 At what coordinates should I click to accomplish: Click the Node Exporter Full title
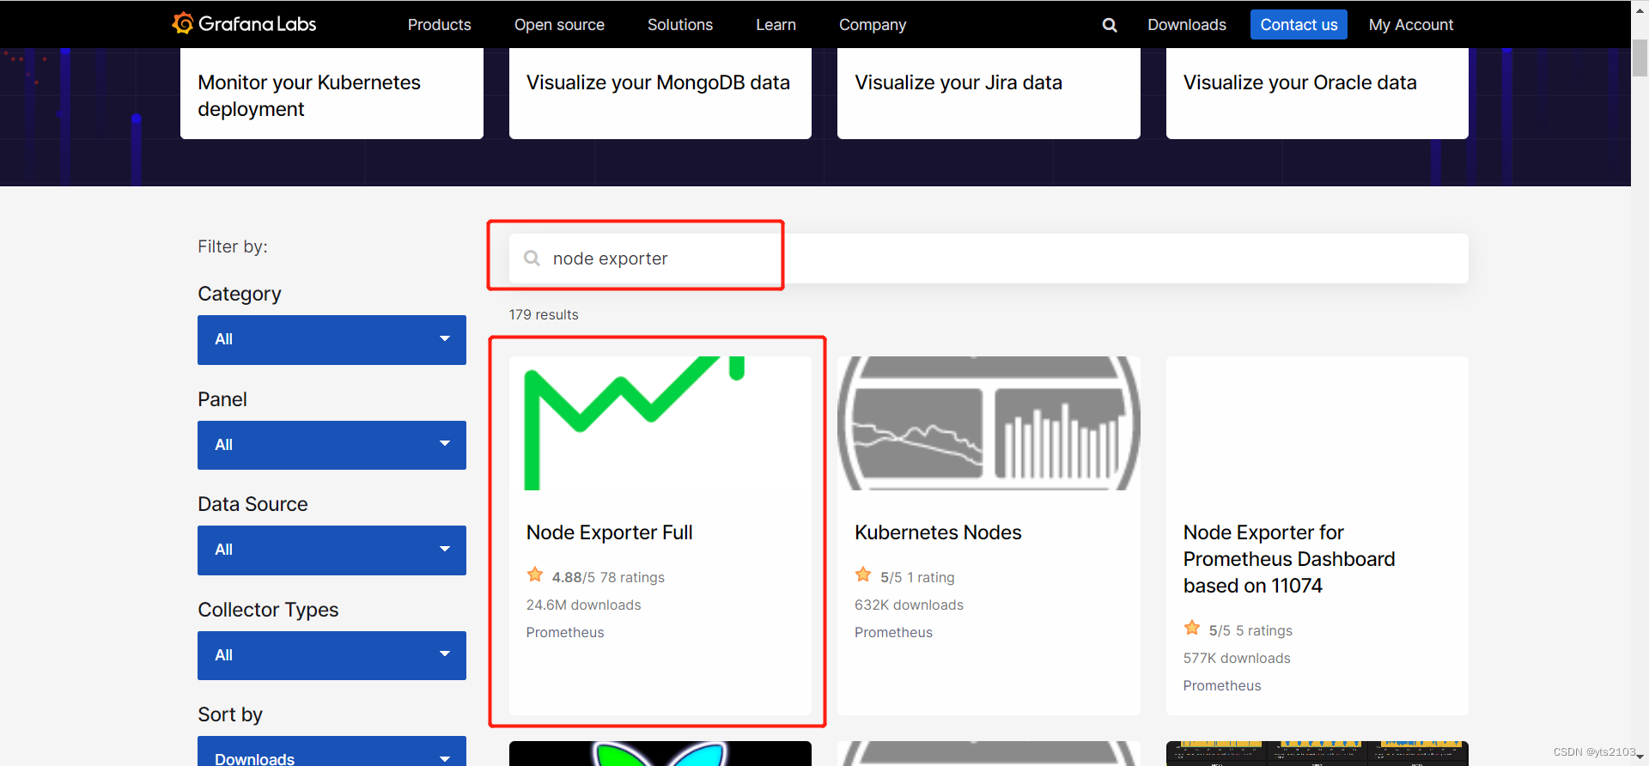tap(609, 532)
